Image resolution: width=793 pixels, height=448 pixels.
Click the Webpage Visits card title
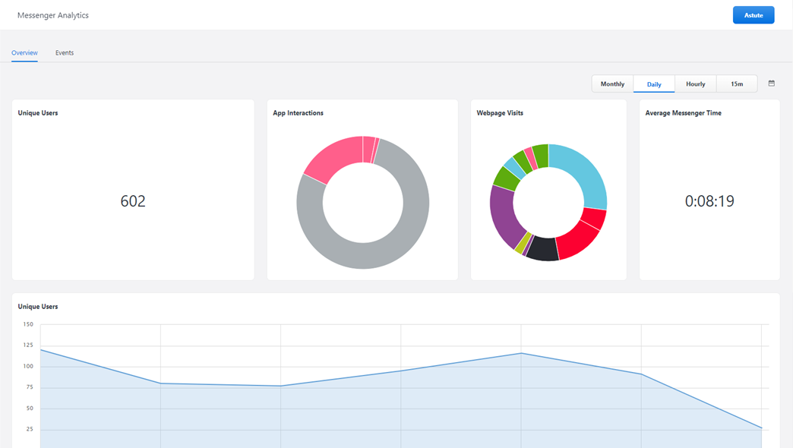pos(500,113)
